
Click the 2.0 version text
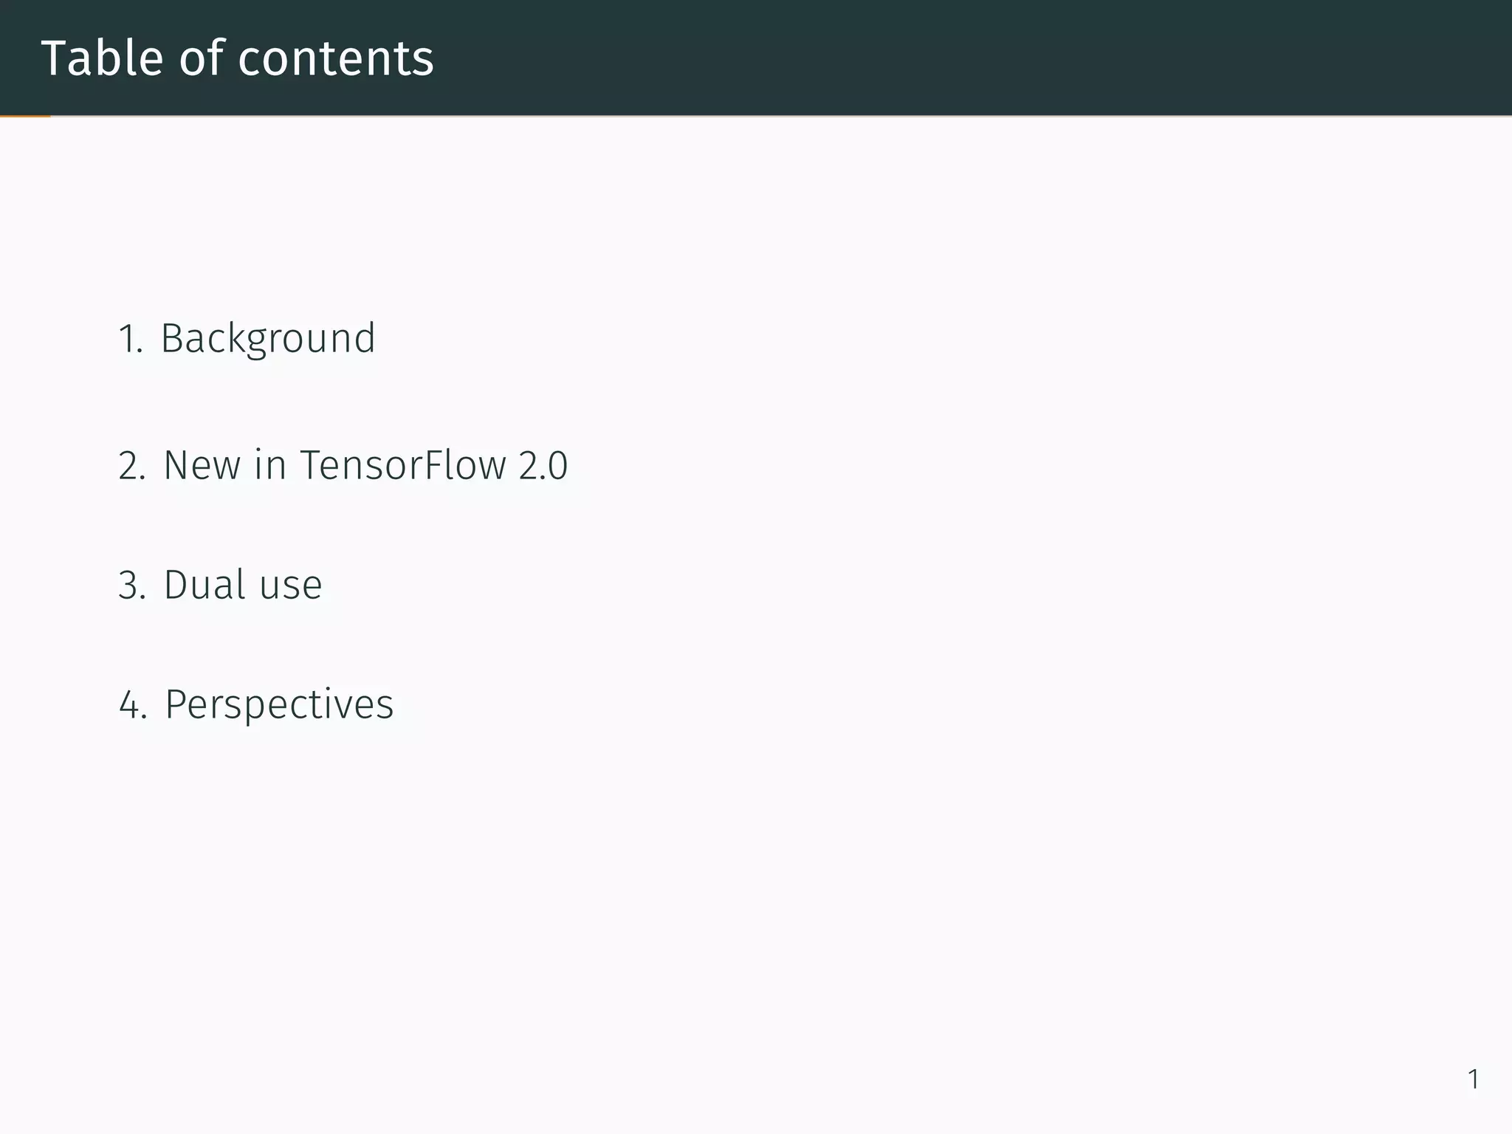(x=543, y=466)
